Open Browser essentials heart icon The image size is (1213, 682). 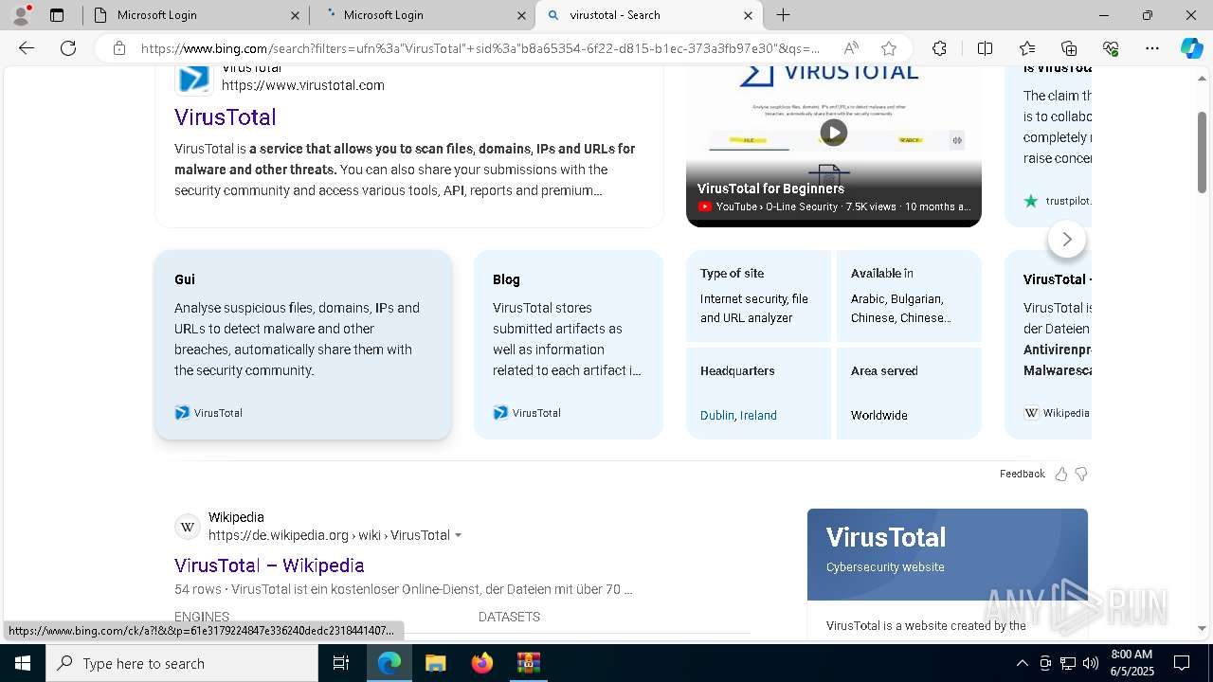tap(1111, 48)
